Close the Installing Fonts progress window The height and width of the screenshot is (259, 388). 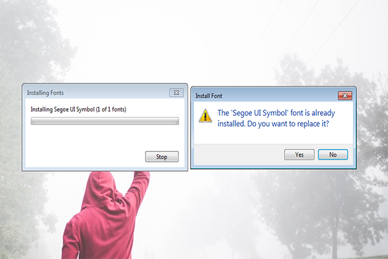pyautogui.click(x=177, y=93)
